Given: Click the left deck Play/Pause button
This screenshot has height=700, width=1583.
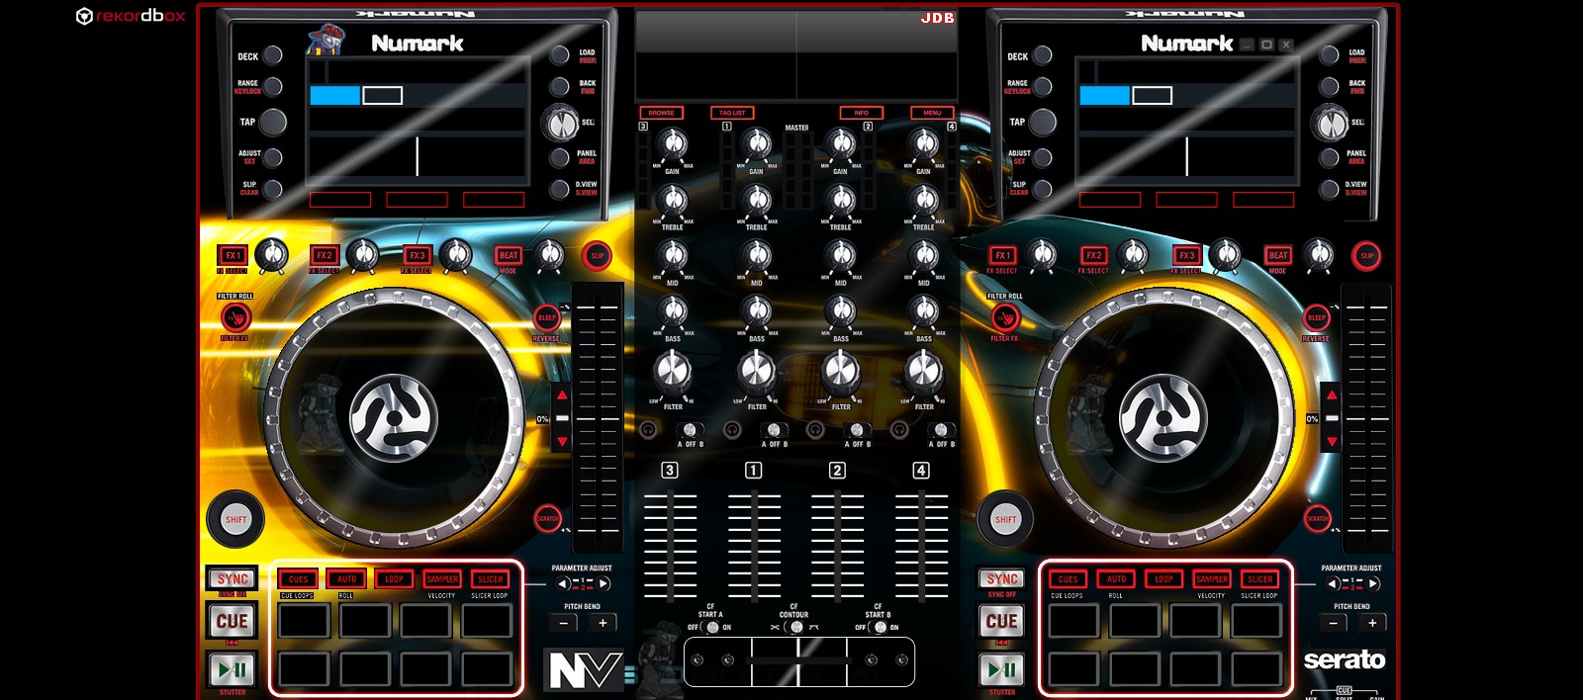Looking at the screenshot, I should [x=233, y=669].
